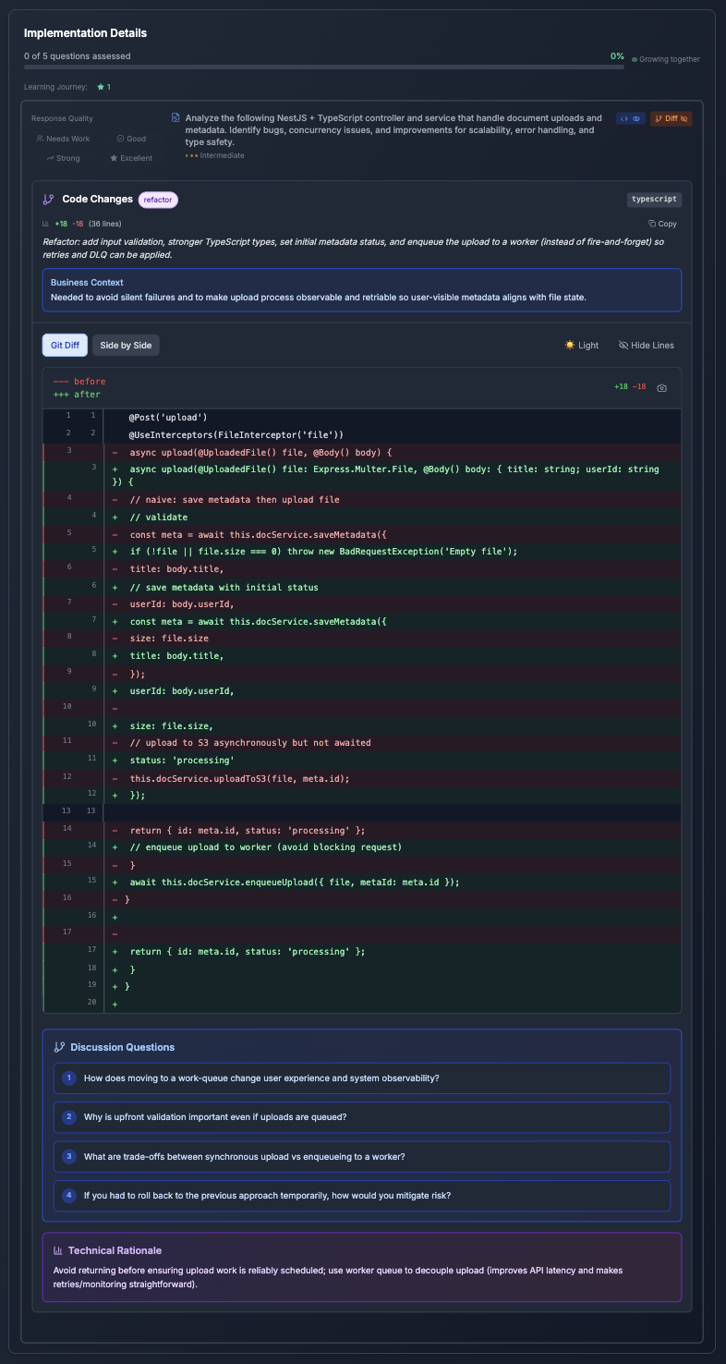Screen dimensions: 726x1364
Task: Click the '--- before' diff header
Action: pyautogui.click(x=79, y=382)
